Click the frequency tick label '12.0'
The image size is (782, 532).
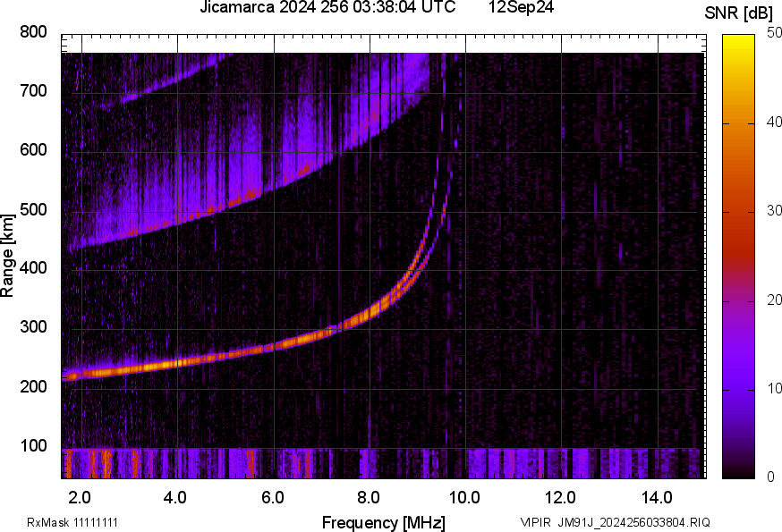point(560,497)
